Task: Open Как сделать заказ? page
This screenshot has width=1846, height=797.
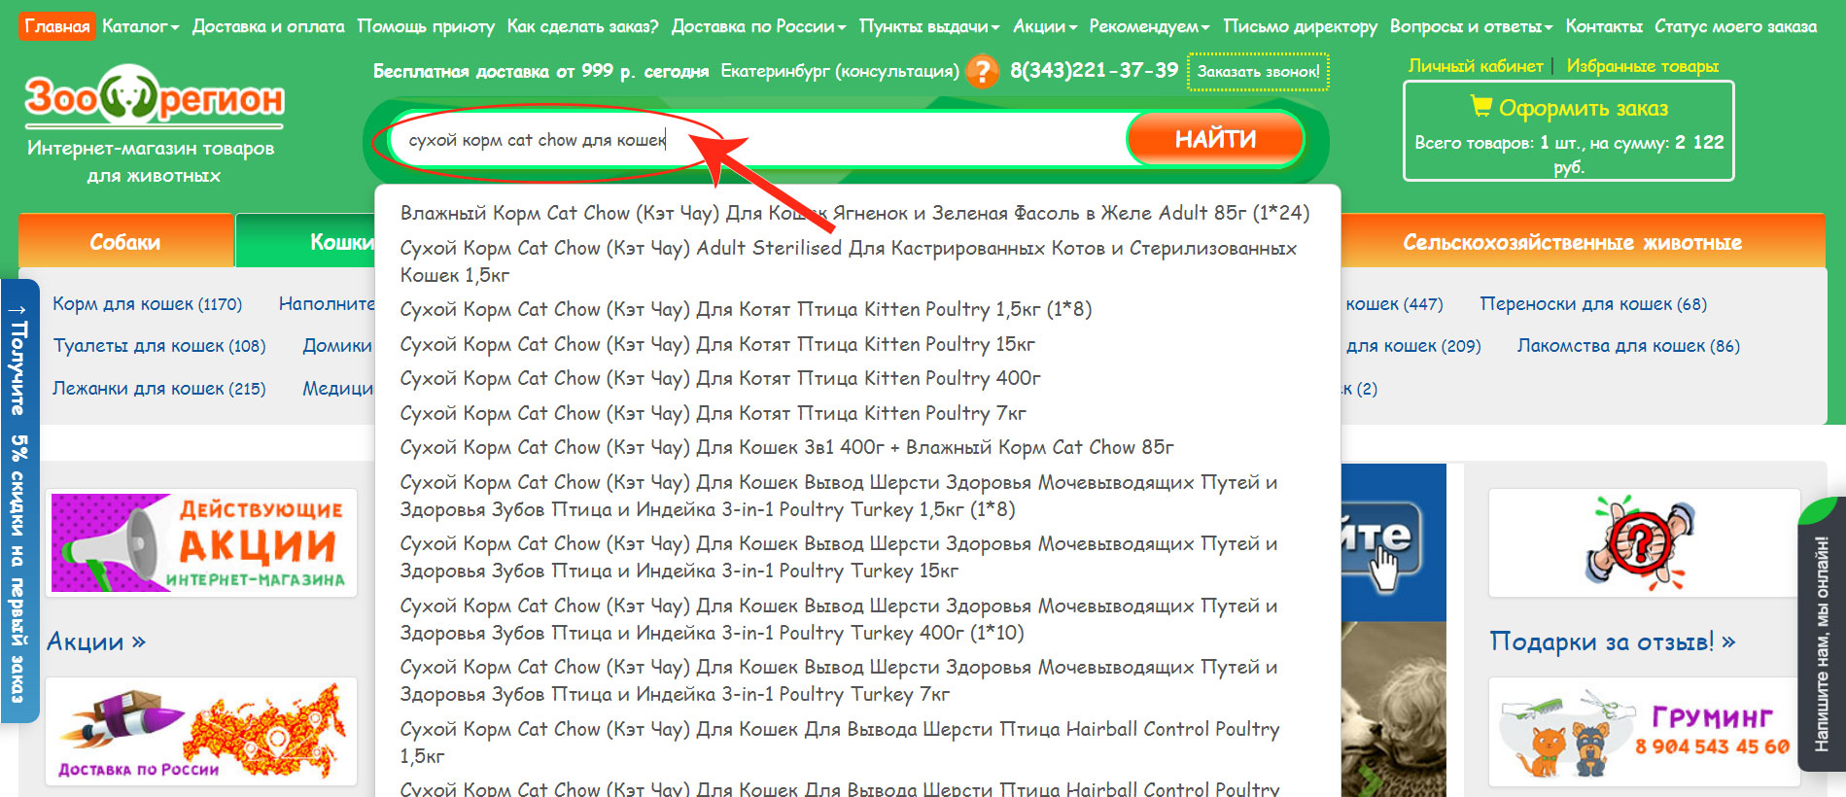Action: (x=582, y=26)
